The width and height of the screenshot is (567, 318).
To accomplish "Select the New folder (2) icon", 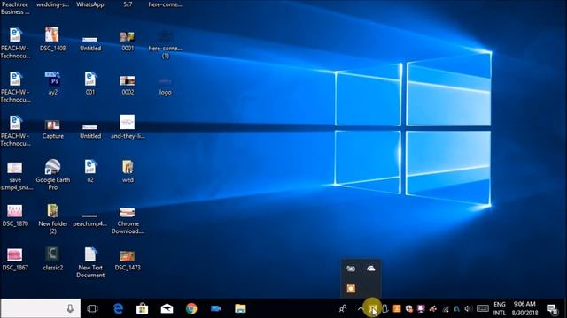I will tap(53, 219).
